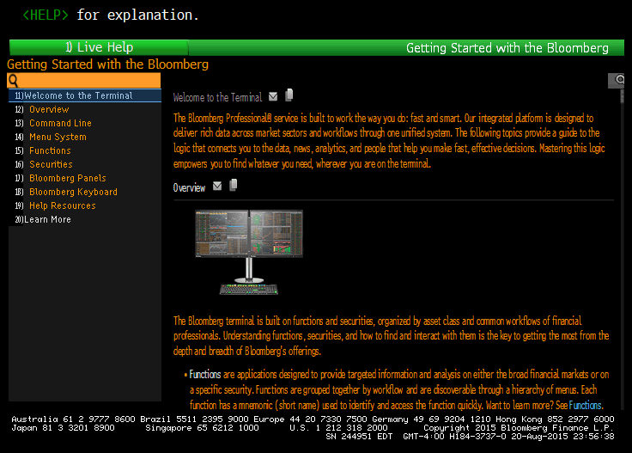The height and width of the screenshot is (453, 632).
Task: Open the Bloomberg Panels topic
Action: [67, 178]
